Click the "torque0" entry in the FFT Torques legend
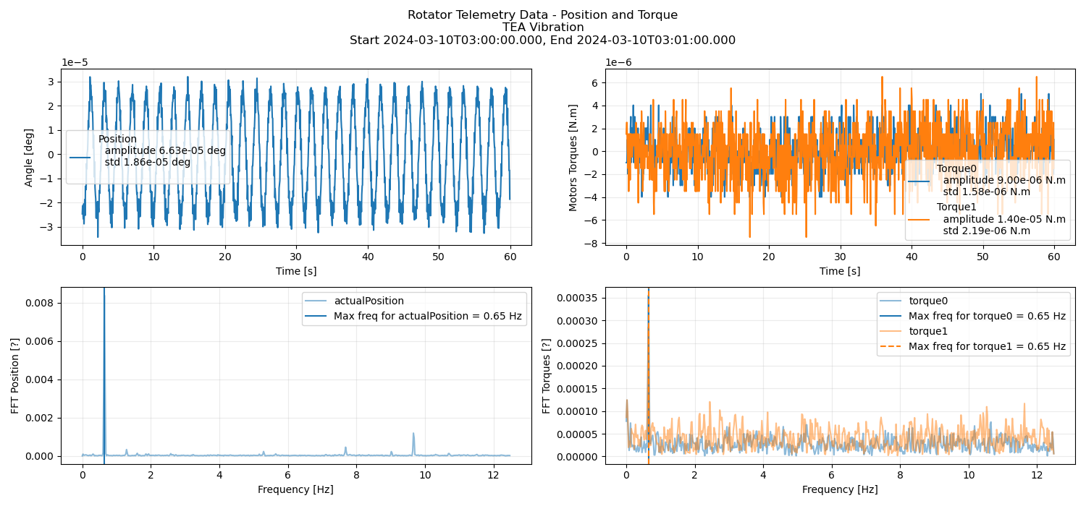Viewport: 1086px width, 506px height. (x=928, y=301)
